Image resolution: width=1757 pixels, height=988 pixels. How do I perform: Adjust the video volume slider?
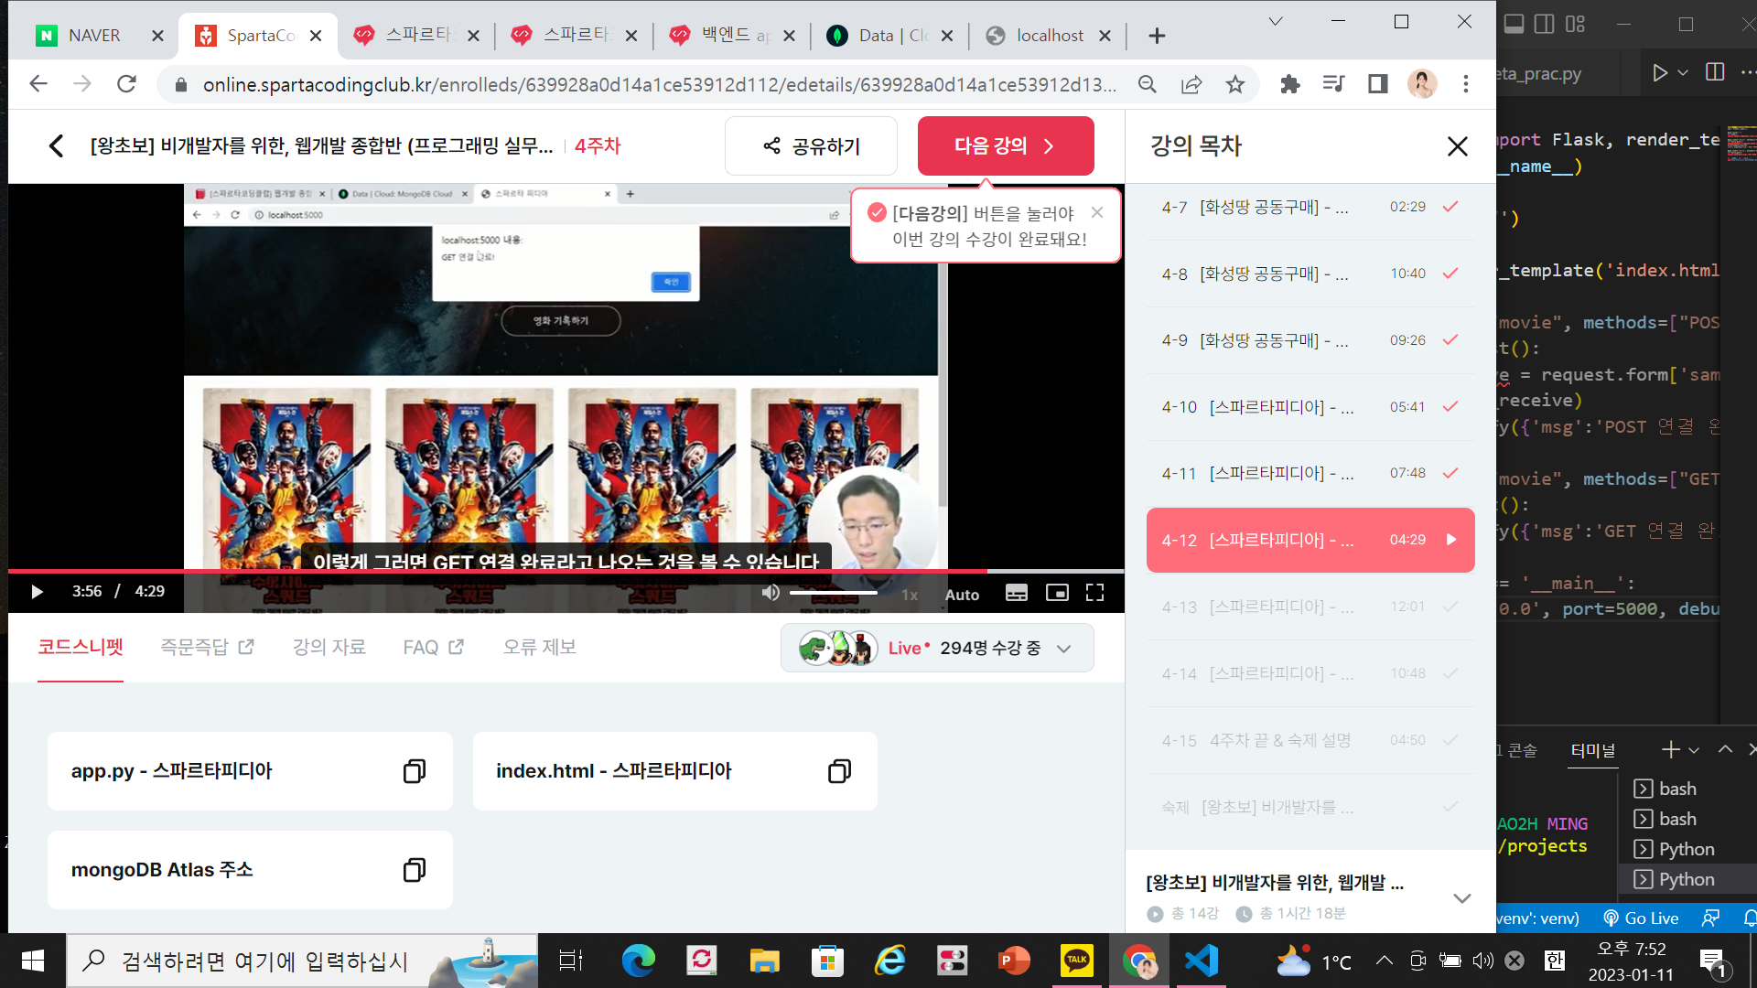coord(833,593)
